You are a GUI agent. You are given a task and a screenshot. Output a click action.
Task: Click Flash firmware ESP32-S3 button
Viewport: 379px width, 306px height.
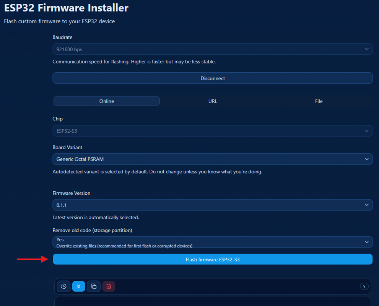(213, 259)
